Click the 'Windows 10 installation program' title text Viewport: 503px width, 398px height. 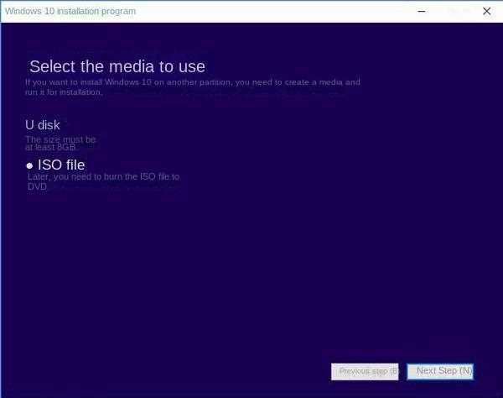pos(70,11)
